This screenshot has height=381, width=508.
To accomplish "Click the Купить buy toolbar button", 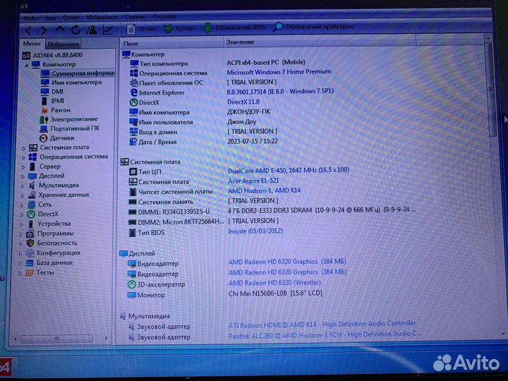I will pyautogui.click(x=179, y=29).
